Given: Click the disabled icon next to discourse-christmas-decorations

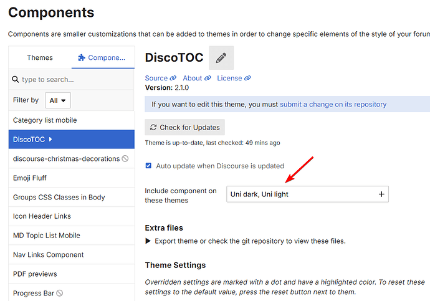Looking at the screenshot, I should (125, 158).
